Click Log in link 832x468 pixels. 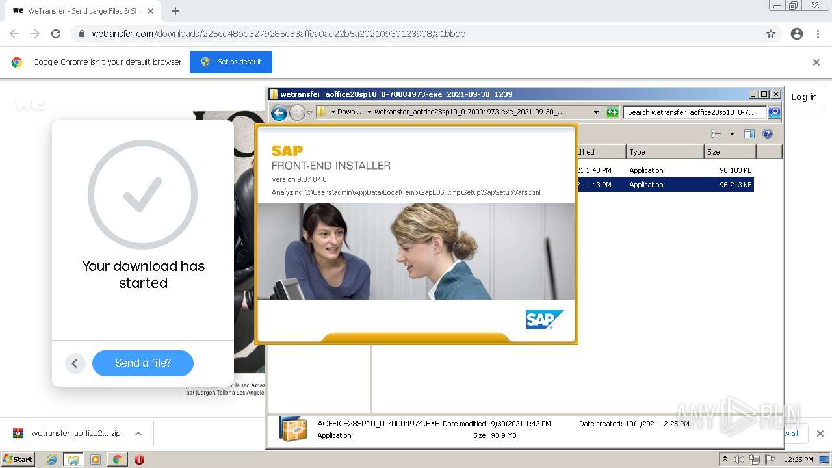tap(804, 97)
